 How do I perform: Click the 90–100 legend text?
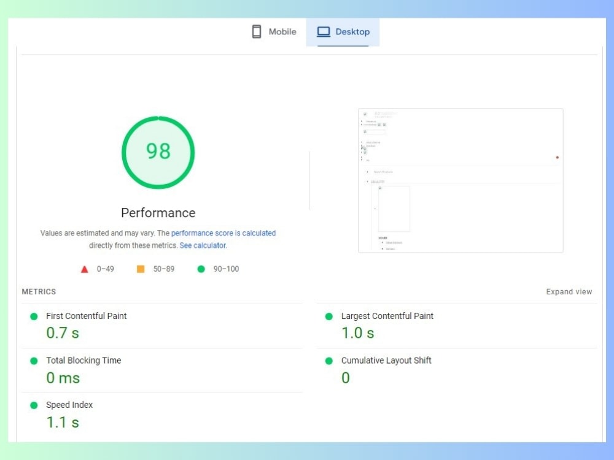(x=226, y=269)
